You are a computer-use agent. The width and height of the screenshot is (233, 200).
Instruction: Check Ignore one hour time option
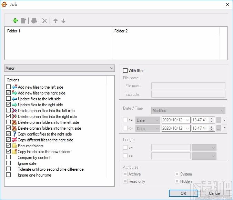coord(9,174)
